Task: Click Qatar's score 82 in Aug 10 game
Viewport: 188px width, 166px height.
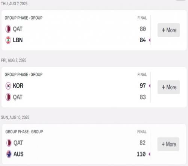Action: coord(143,143)
